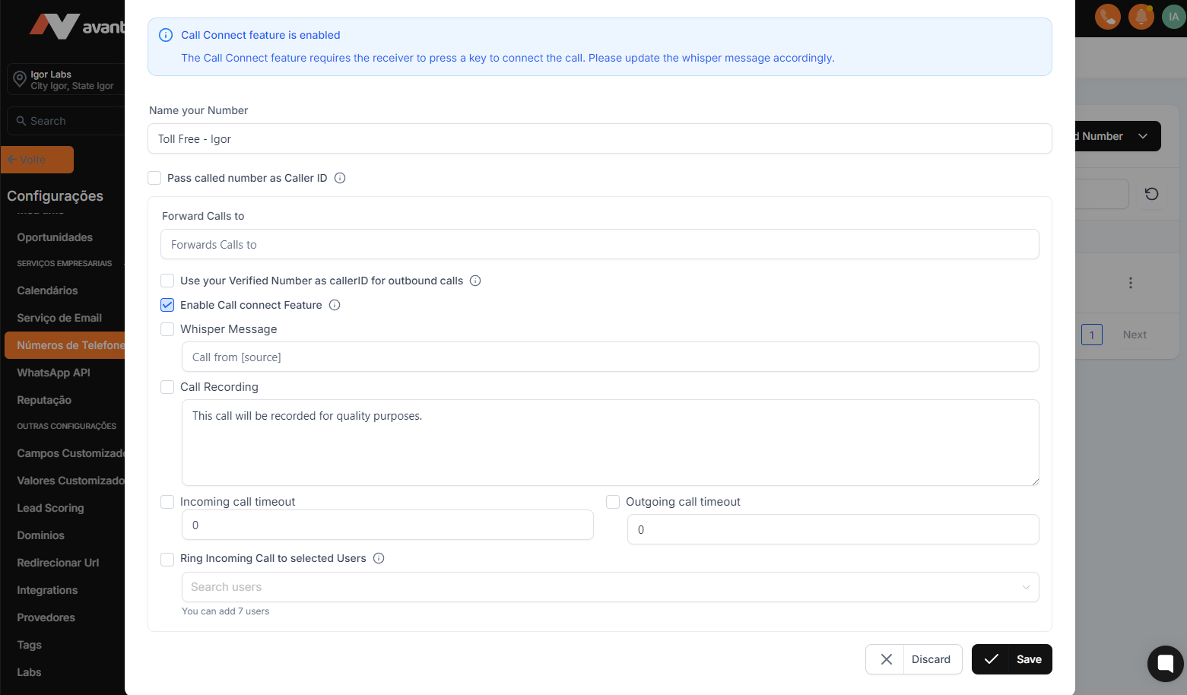Viewport: 1187px width, 695px height.
Task: Click the Name your Number text field
Action: click(599, 139)
